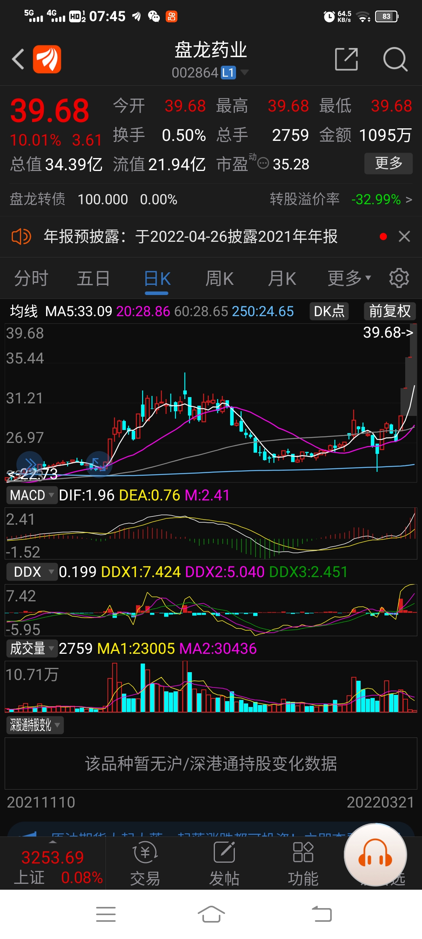Switch to 分时 chart tab
The height and width of the screenshot is (939, 422).
click(x=31, y=279)
